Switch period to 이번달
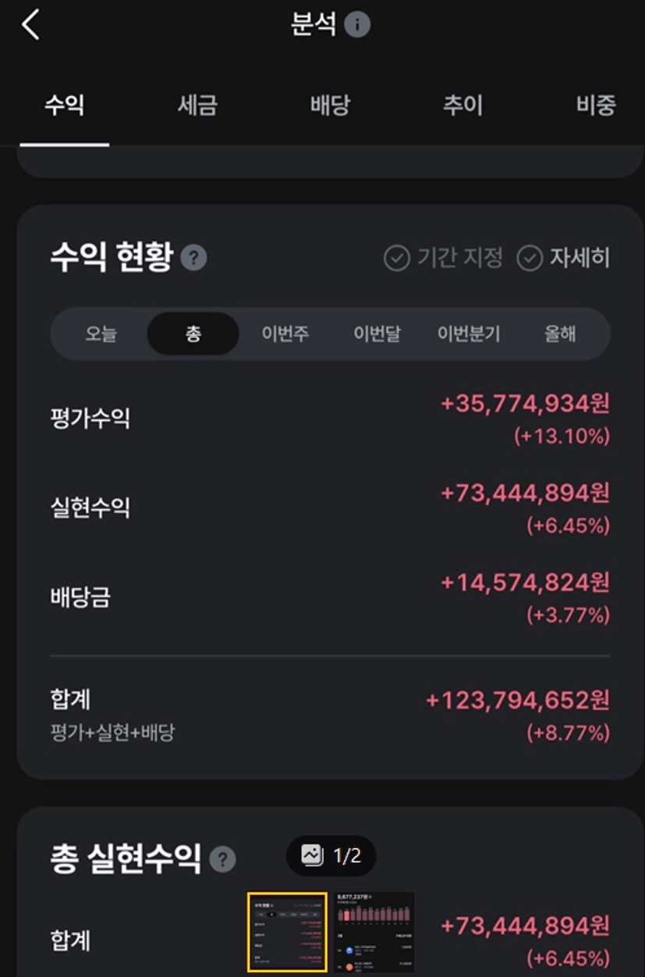 click(x=377, y=334)
